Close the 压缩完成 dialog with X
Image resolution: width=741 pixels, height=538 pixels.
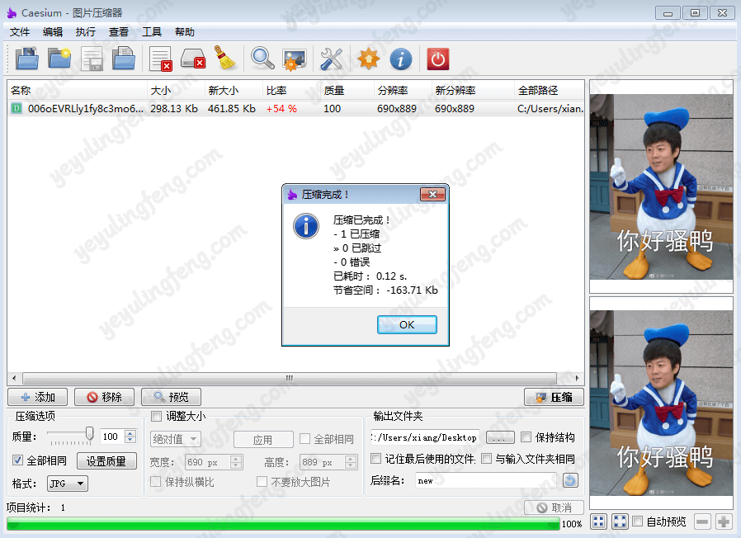pyautogui.click(x=432, y=194)
